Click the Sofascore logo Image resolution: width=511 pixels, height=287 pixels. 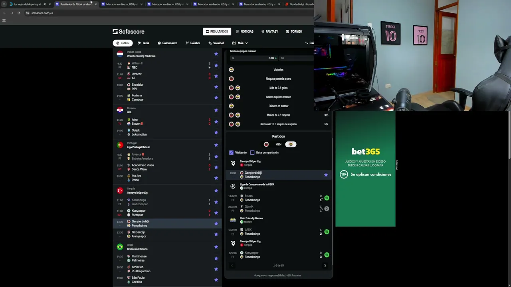[x=129, y=31]
